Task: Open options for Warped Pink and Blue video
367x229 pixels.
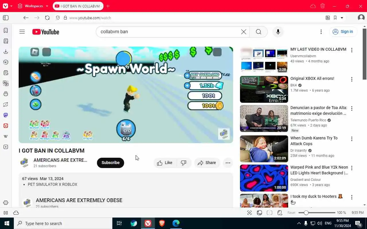Action: coord(352,168)
